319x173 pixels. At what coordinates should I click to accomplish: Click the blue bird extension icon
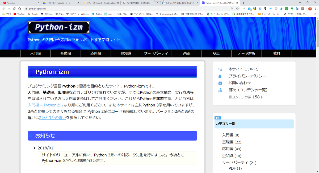(281, 9)
